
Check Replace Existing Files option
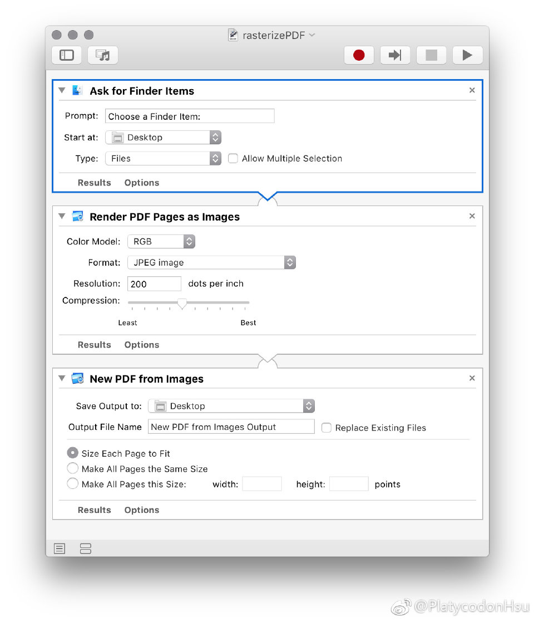coord(327,428)
